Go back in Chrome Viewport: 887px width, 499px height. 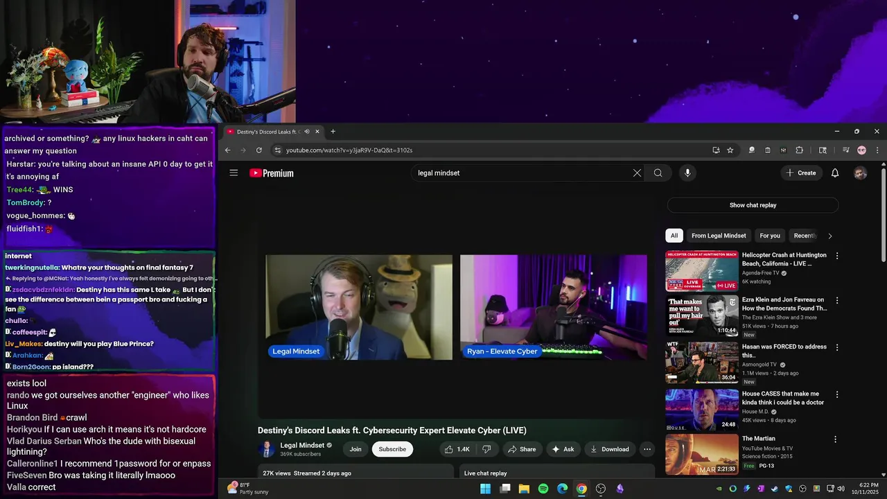point(227,150)
